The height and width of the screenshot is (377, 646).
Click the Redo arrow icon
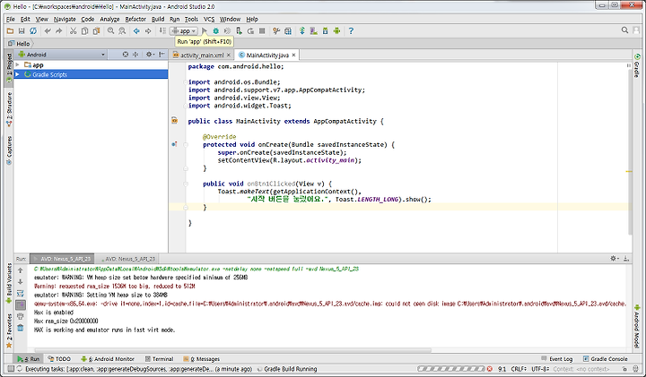tap(59, 30)
